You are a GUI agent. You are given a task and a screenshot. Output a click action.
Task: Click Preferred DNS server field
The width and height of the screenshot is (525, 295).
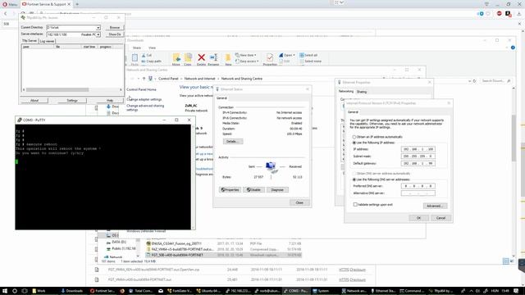tap(418, 186)
